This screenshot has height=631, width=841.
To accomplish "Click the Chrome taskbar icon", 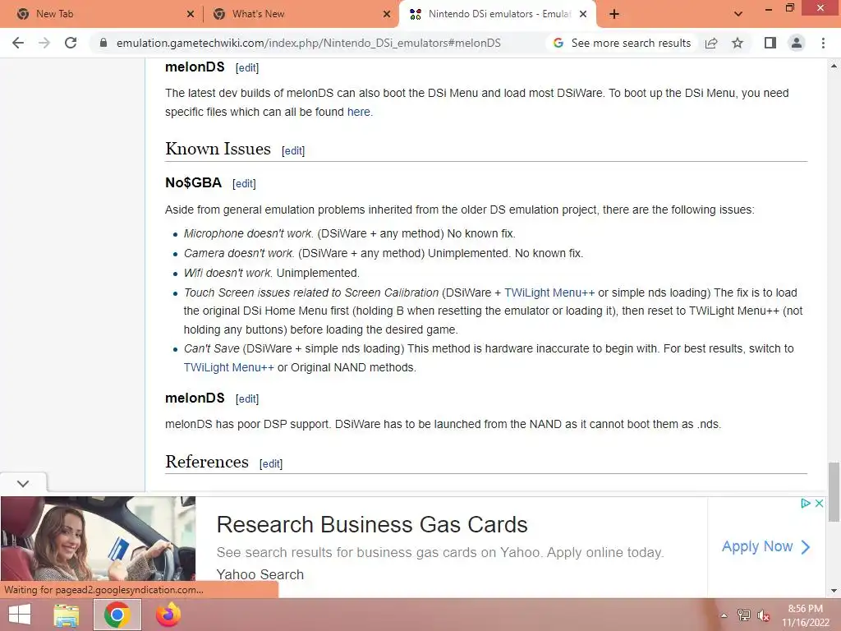I will [117, 615].
